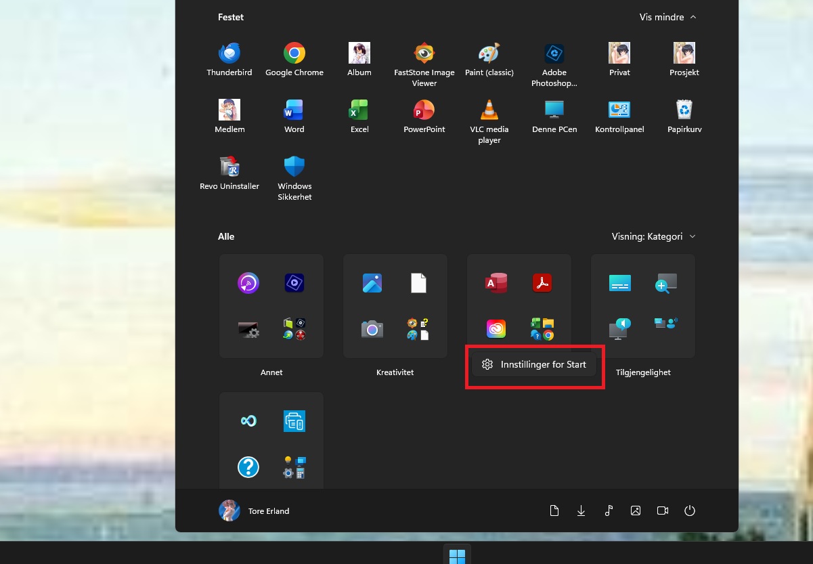
Task: Open the voice access icon in Tilgjengelighet
Action: click(666, 323)
